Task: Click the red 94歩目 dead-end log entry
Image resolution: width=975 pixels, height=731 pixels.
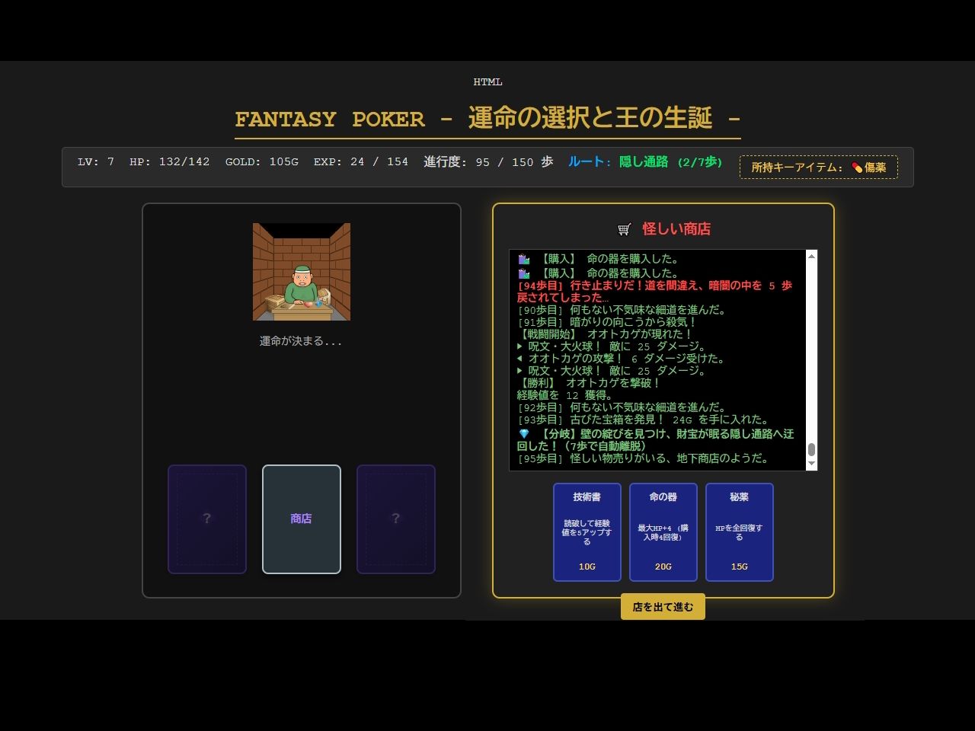Action: [654, 292]
